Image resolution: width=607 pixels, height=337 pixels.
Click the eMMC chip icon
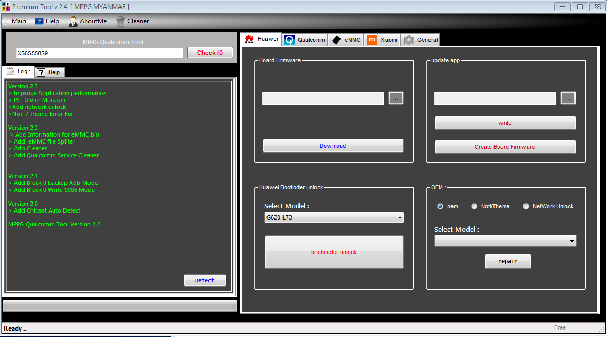[x=336, y=39]
